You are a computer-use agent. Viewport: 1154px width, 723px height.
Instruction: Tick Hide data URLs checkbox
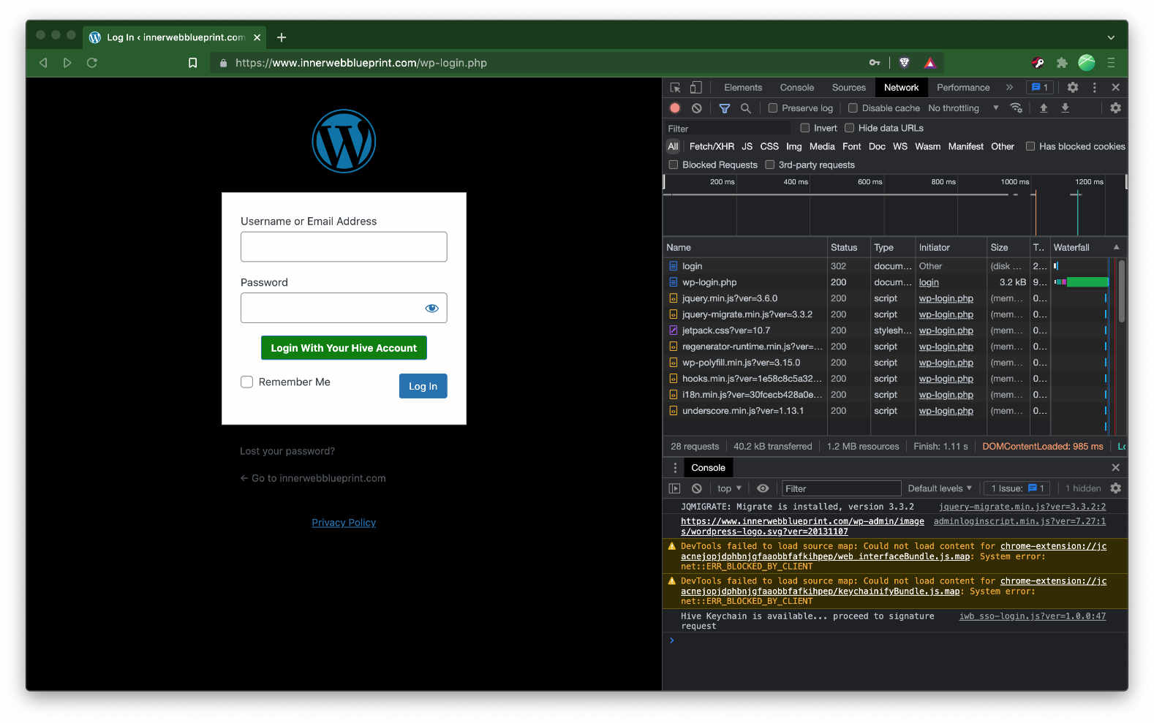click(x=850, y=128)
